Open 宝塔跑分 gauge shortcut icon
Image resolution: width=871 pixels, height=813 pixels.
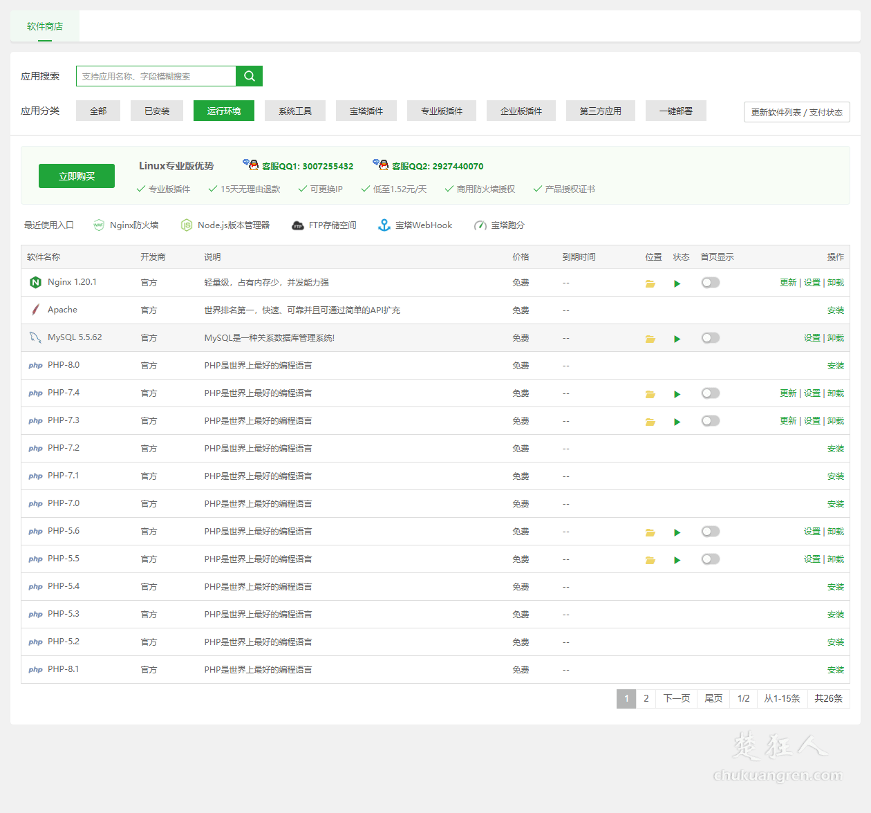coord(480,225)
